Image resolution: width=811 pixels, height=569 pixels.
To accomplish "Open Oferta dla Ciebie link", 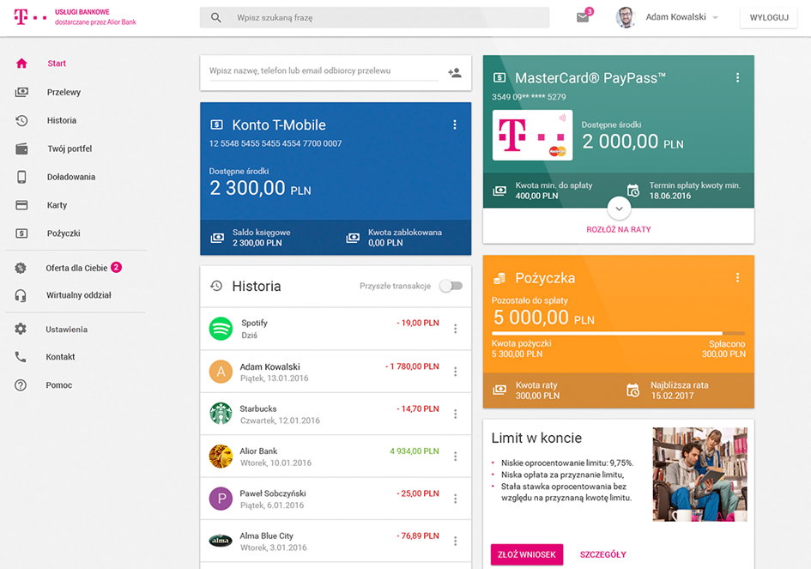I will pyautogui.click(x=76, y=268).
